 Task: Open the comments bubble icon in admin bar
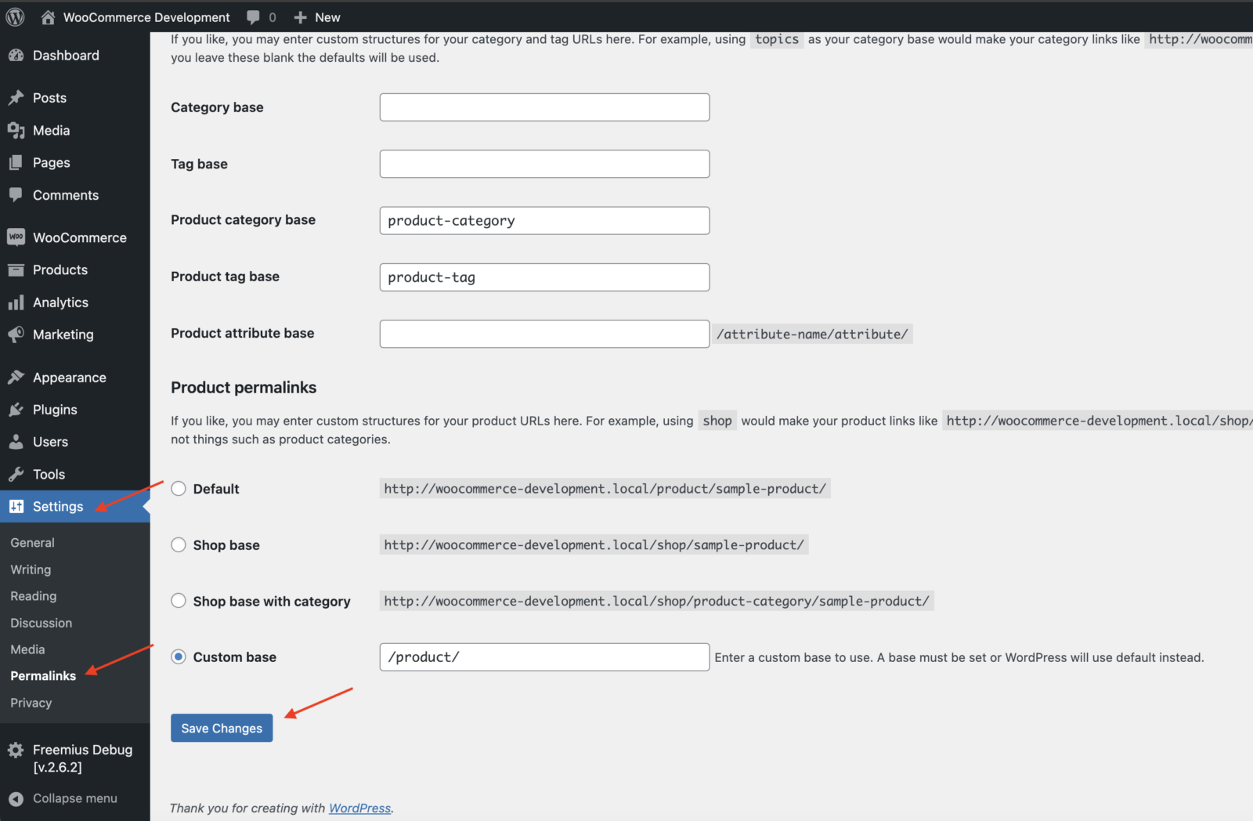(x=253, y=17)
